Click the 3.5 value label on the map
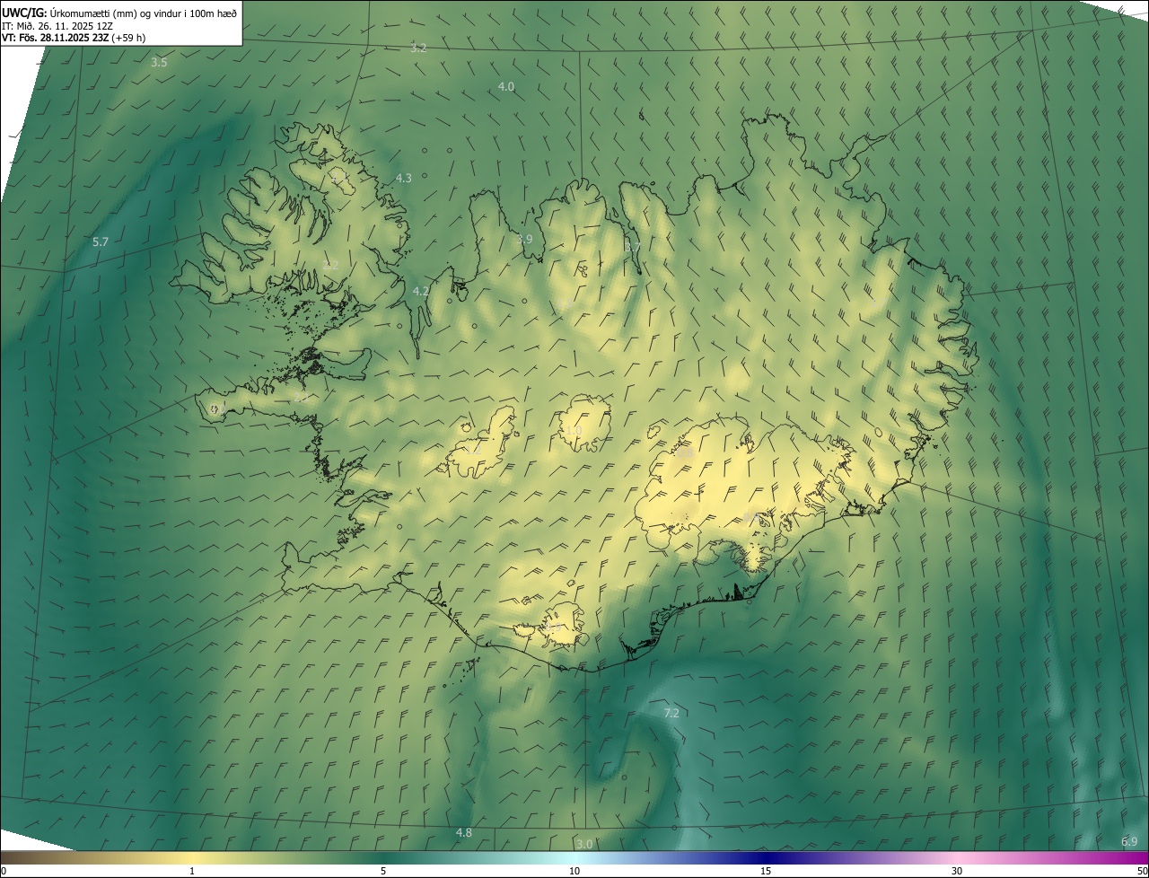1149x878 pixels. click(159, 63)
